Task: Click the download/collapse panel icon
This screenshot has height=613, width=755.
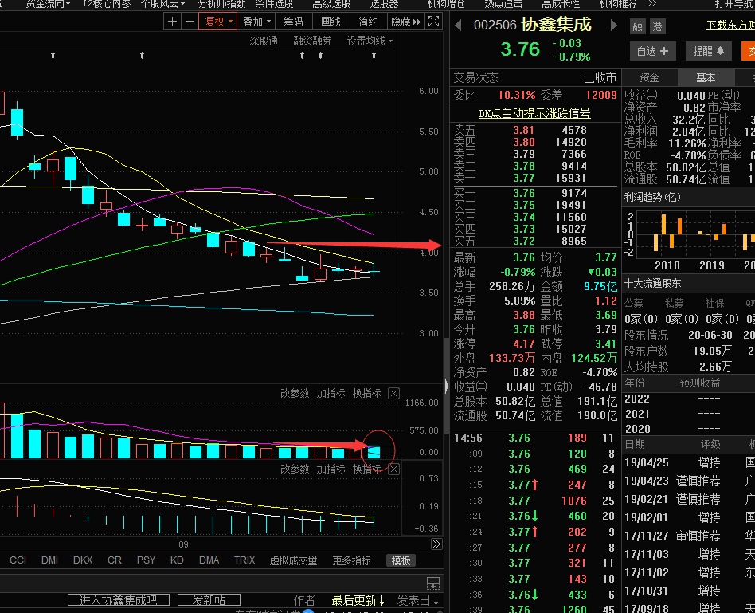Action: (433, 584)
